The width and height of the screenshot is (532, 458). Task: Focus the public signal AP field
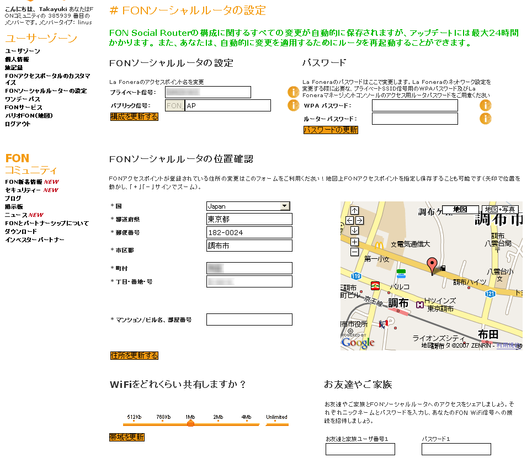pos(228,105)
